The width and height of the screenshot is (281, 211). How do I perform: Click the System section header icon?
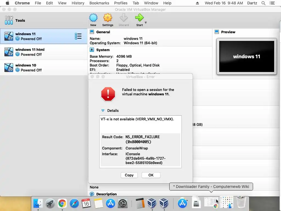(x=92, y=50)
